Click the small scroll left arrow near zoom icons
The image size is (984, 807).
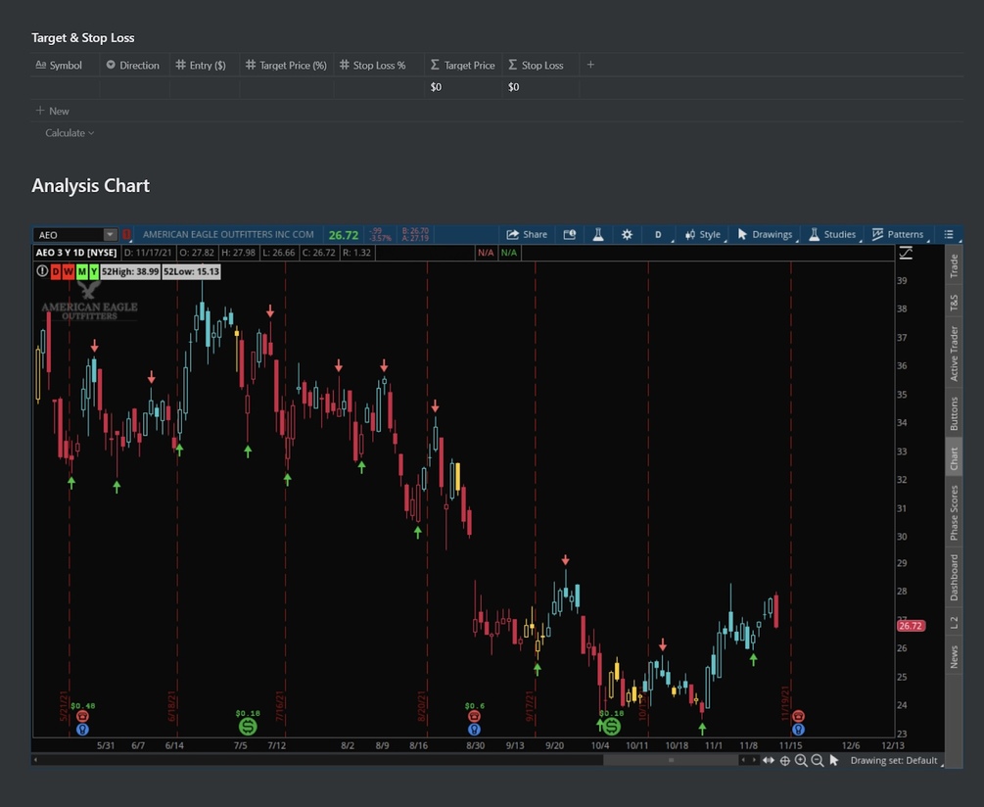coord(743,760)
